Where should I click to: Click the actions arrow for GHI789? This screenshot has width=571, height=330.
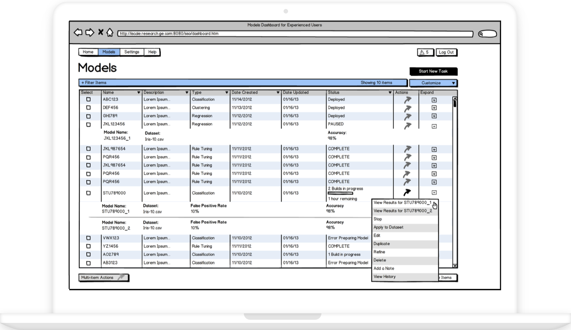pos(407,116)
